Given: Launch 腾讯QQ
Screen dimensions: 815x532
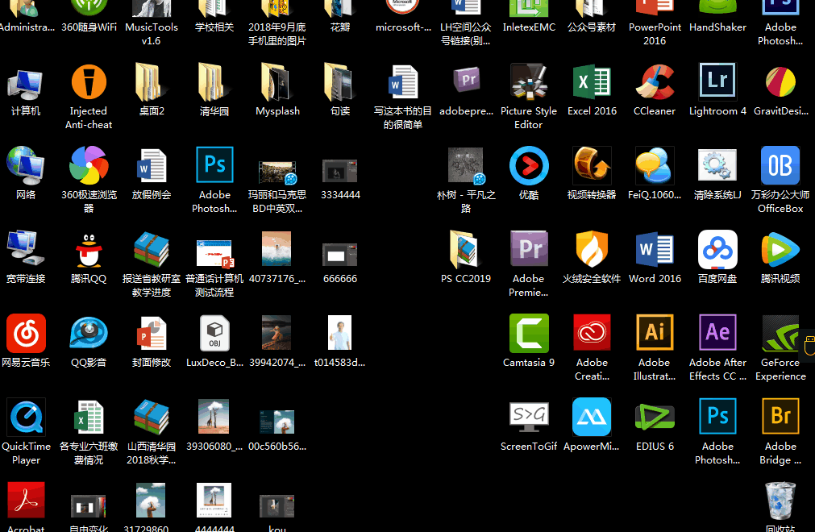Looking at the screenshot, I should click(89, 250).
